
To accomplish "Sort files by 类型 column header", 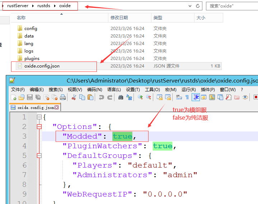I will 173,18.
